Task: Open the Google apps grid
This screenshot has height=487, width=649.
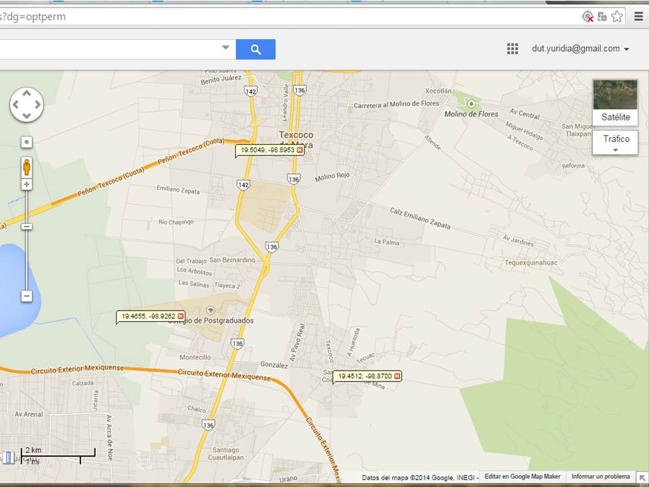Action: pos(512,49)
